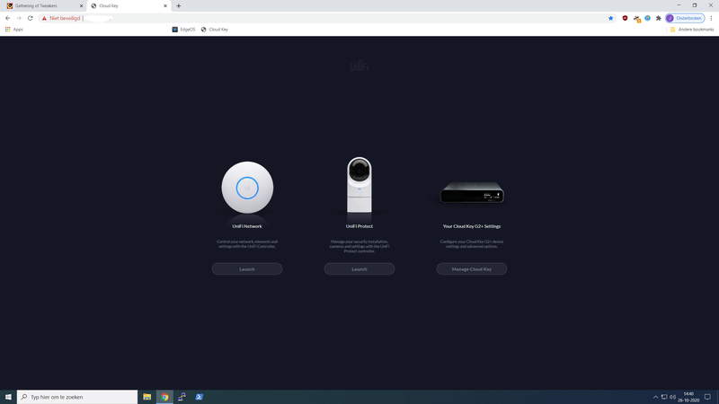Open File Explorer from taskbar
719x404 pixels.
(x=146, y=397)
